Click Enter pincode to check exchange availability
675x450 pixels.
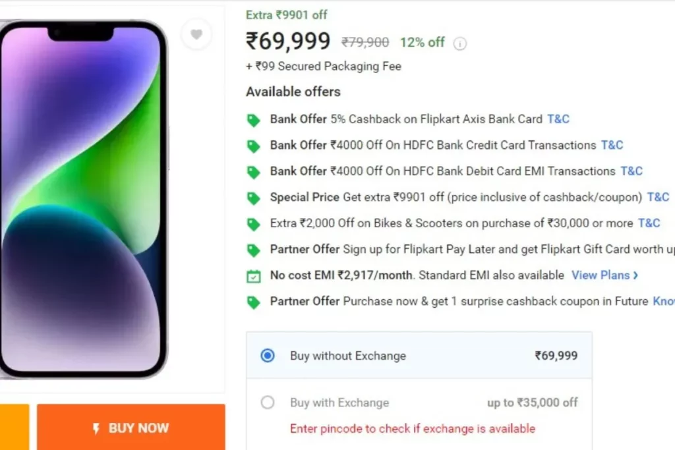413,428
